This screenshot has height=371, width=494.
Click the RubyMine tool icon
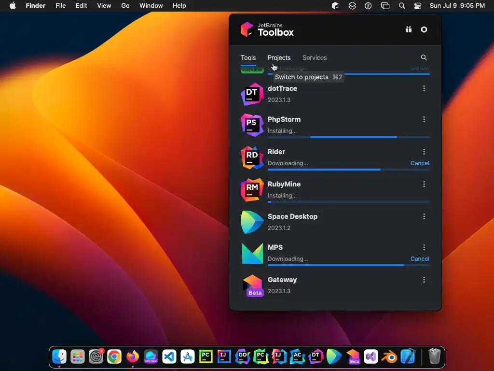pyautogui.click(x=252, y=189)
